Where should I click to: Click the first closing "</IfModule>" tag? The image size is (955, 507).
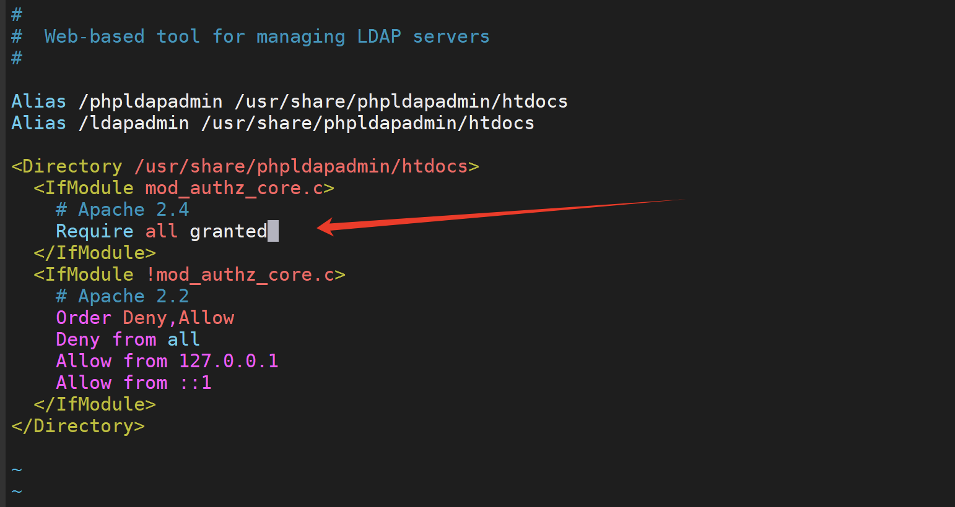click(x=95, y=253)
